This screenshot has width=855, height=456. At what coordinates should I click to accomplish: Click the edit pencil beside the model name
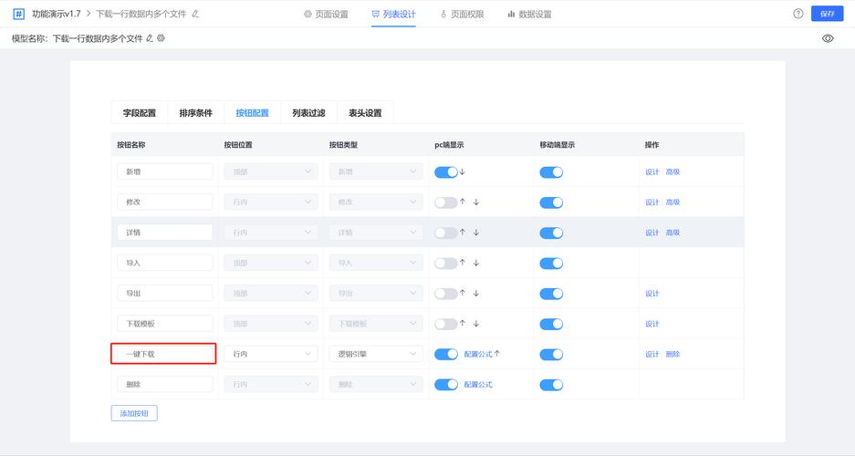150,38
